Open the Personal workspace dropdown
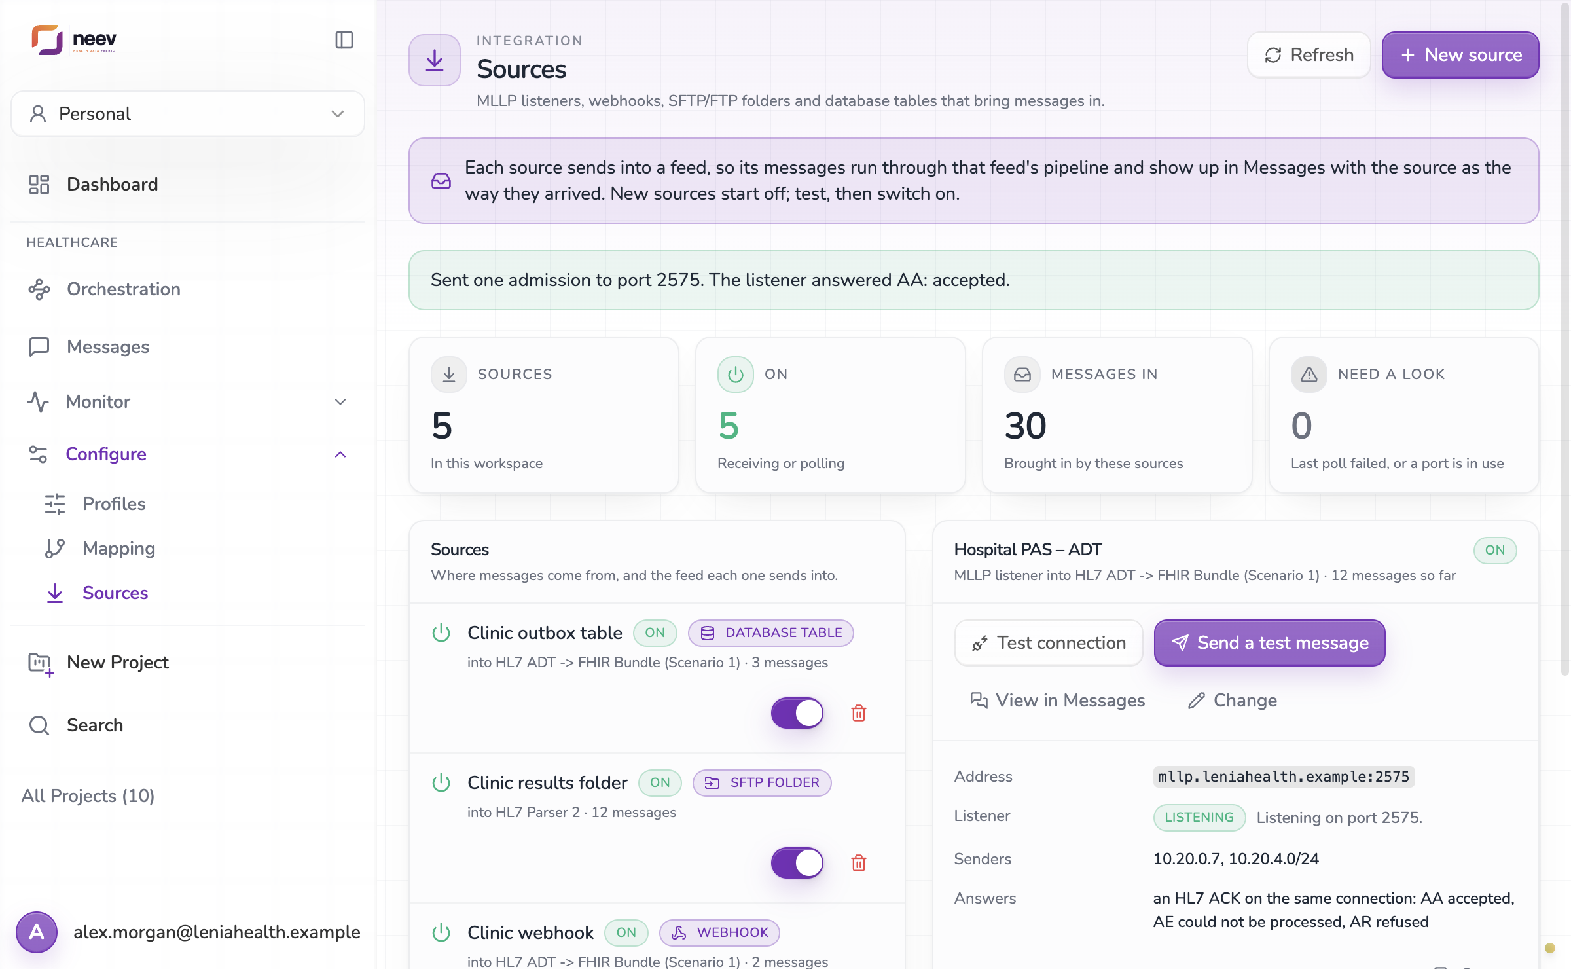 (x=188, y=114)
